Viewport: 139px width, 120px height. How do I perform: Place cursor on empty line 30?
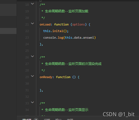(x=82, y=84)
